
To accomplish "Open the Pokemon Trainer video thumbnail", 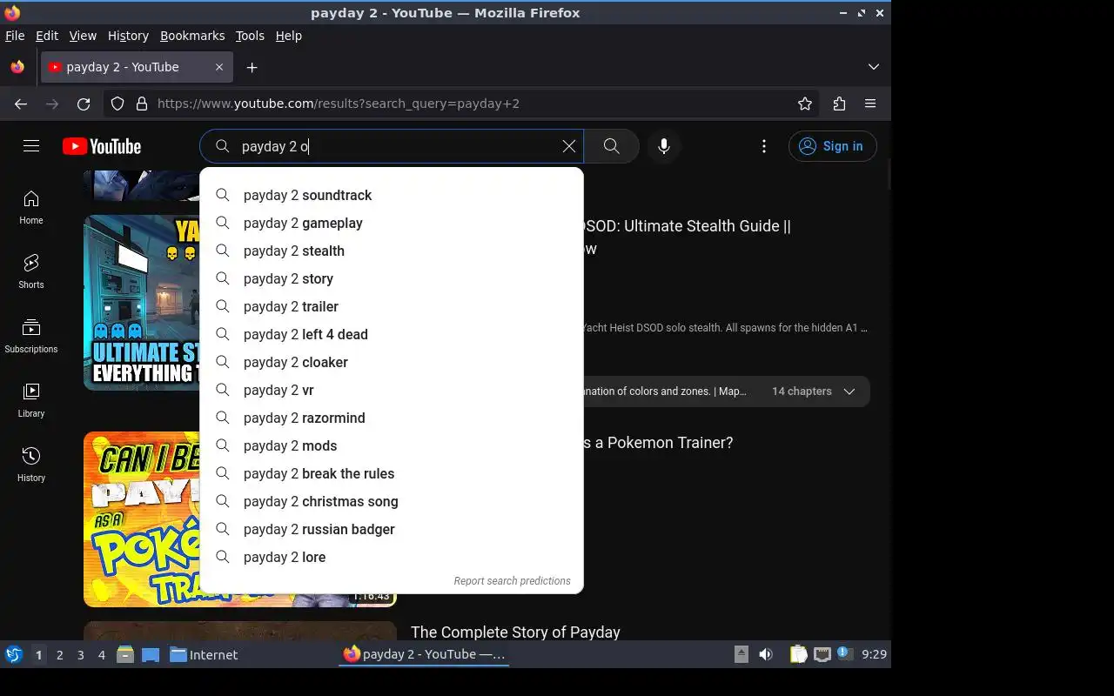I will pos(142,519).
